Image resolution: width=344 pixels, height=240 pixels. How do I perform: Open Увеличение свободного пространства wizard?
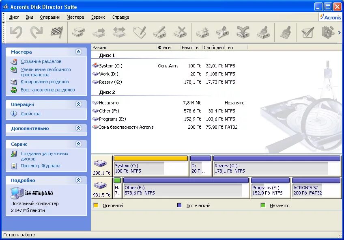click(45, 72)
